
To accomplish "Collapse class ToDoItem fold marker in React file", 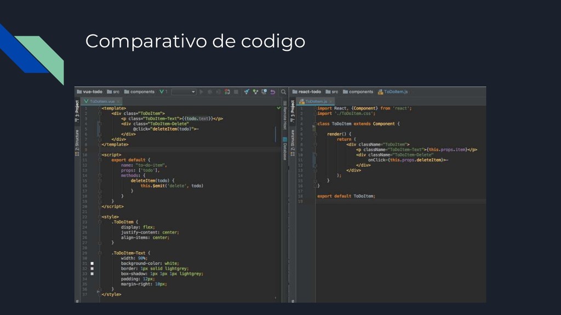I will point(315,124).
